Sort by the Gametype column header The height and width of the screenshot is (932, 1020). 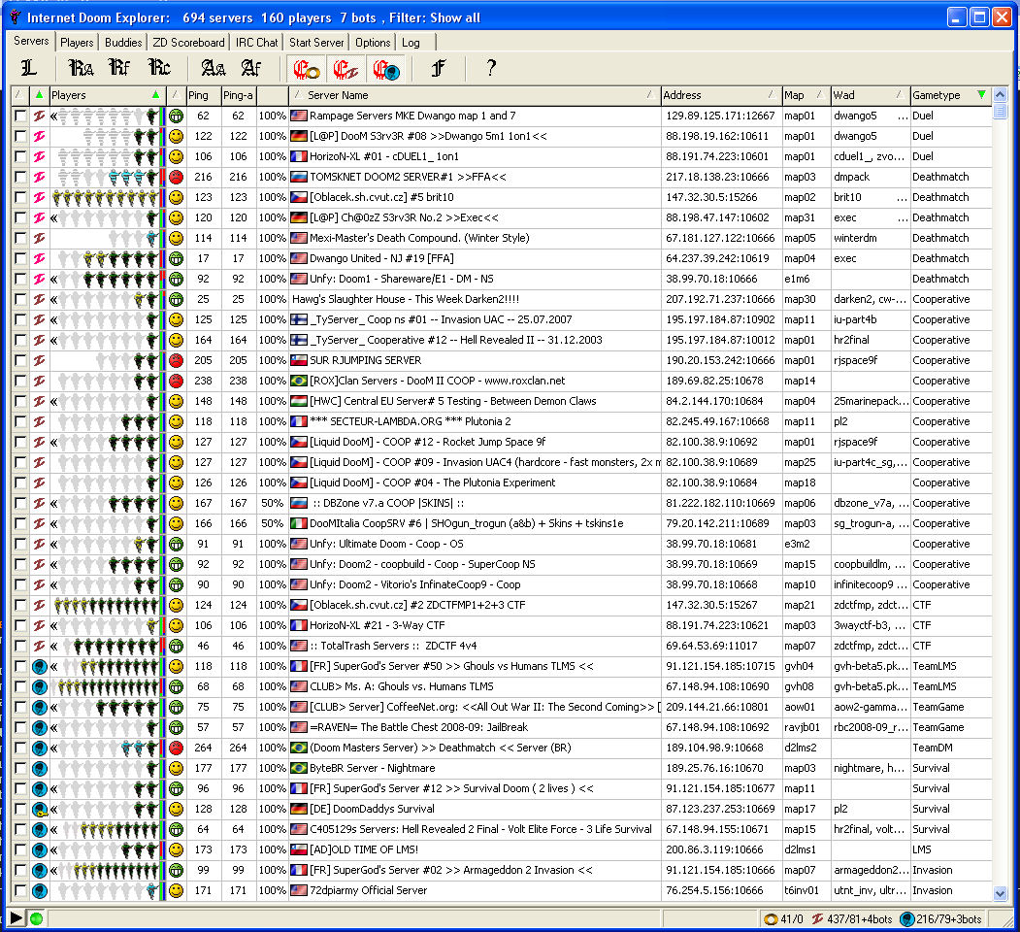coord(950,95)
